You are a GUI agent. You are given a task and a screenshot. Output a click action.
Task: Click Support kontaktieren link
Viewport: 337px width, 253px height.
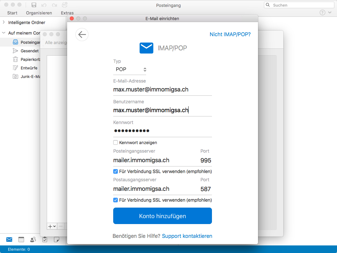[187, 236]
